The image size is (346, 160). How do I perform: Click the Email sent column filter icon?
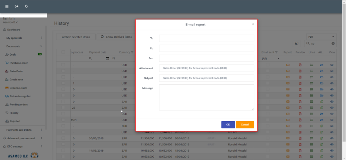(276, 52)
